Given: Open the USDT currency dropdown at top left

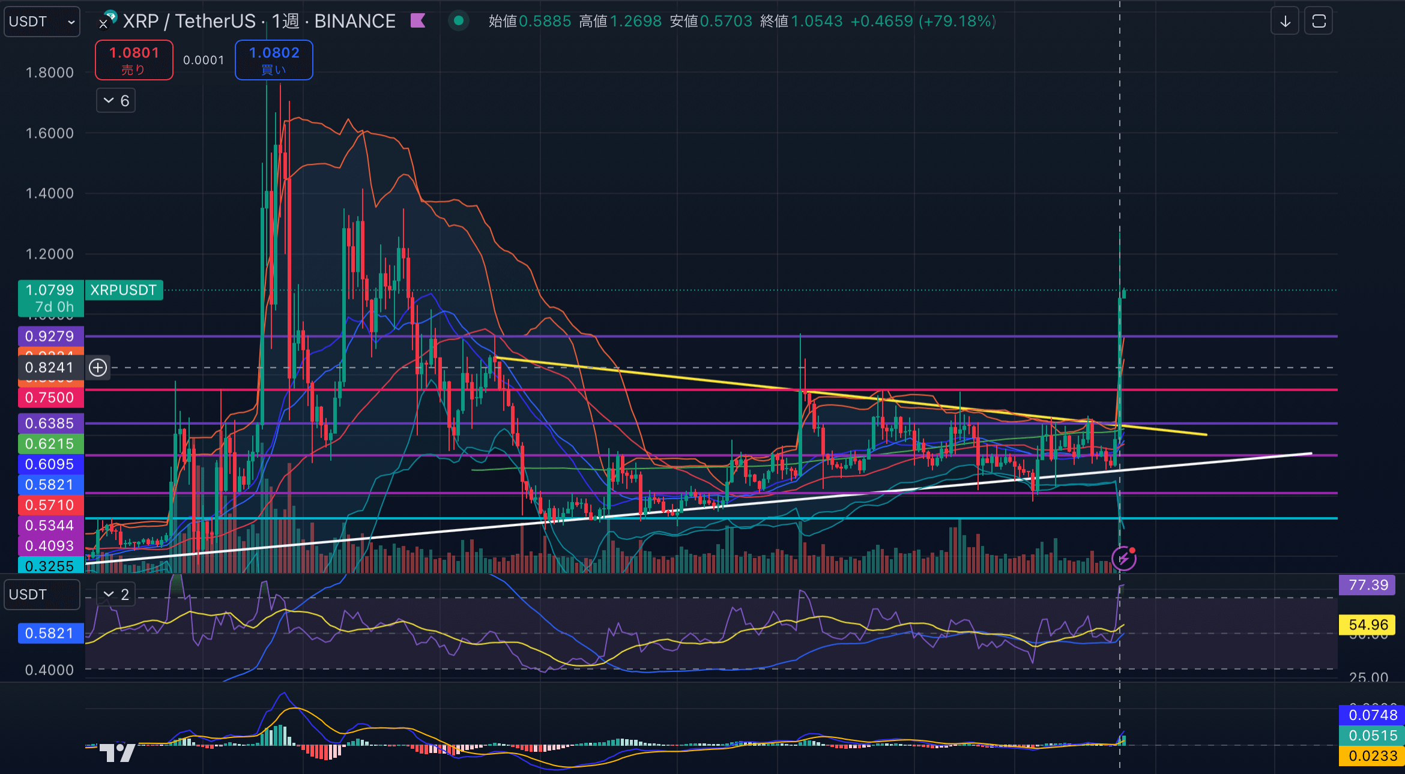Looking at the screenshot, I should 42,22.
